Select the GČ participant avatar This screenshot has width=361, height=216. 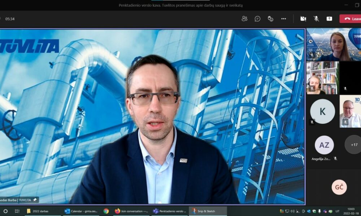pos(339,187)
